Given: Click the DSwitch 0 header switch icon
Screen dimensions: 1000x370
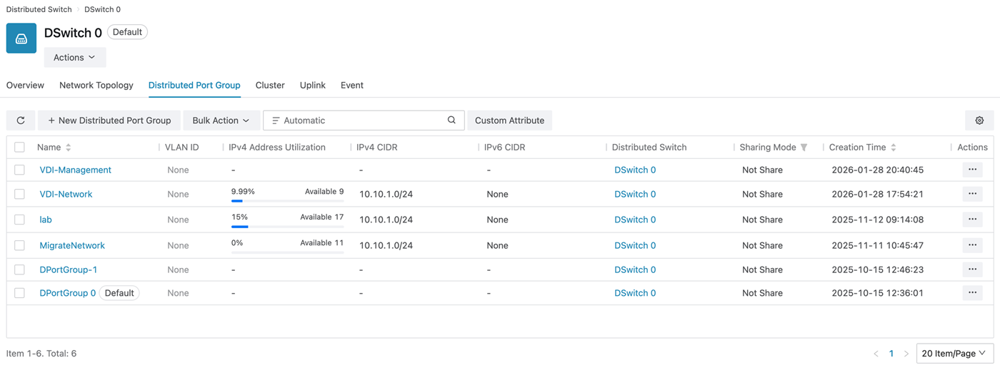Looking at the screenshot, I should pyautogui.click(x=21, y=38).
